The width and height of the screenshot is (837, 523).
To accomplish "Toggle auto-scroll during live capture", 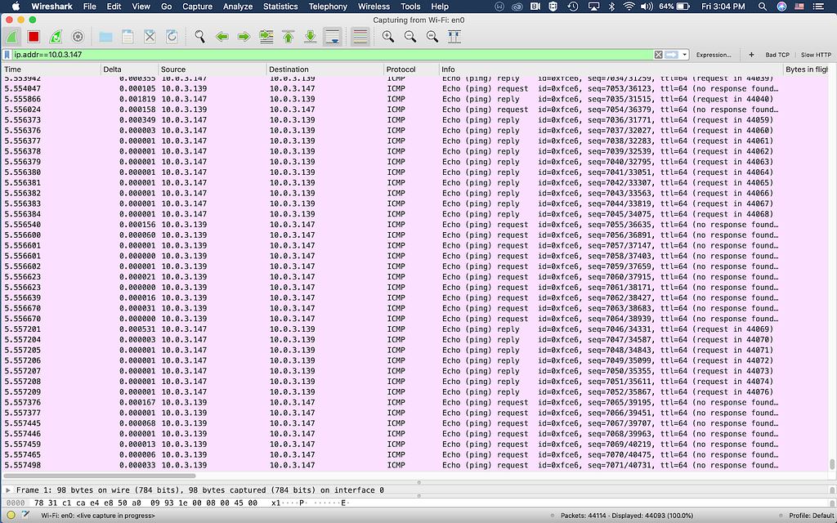I will pos(333,37).
